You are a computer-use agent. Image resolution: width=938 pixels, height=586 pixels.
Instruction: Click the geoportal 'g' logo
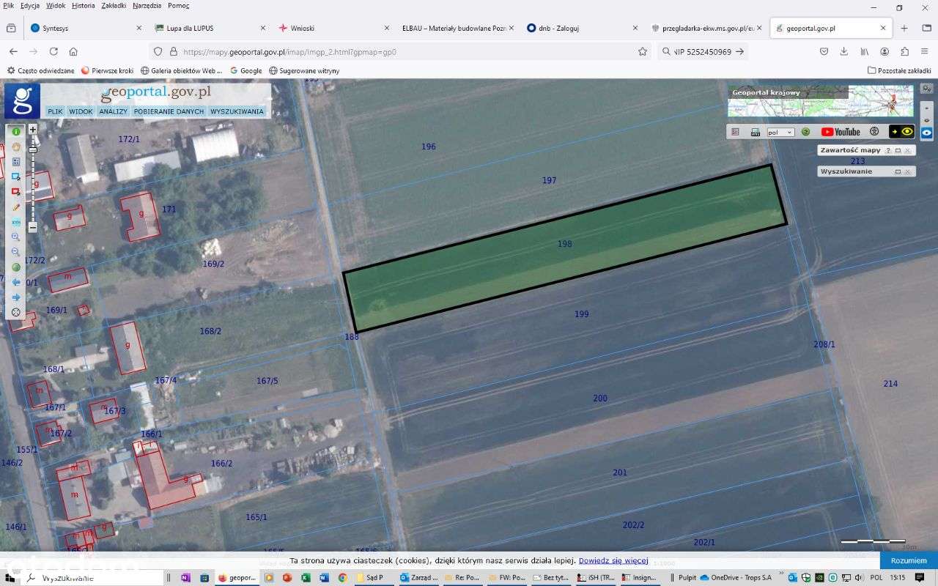pyautogui.click(x=23, y=100)
